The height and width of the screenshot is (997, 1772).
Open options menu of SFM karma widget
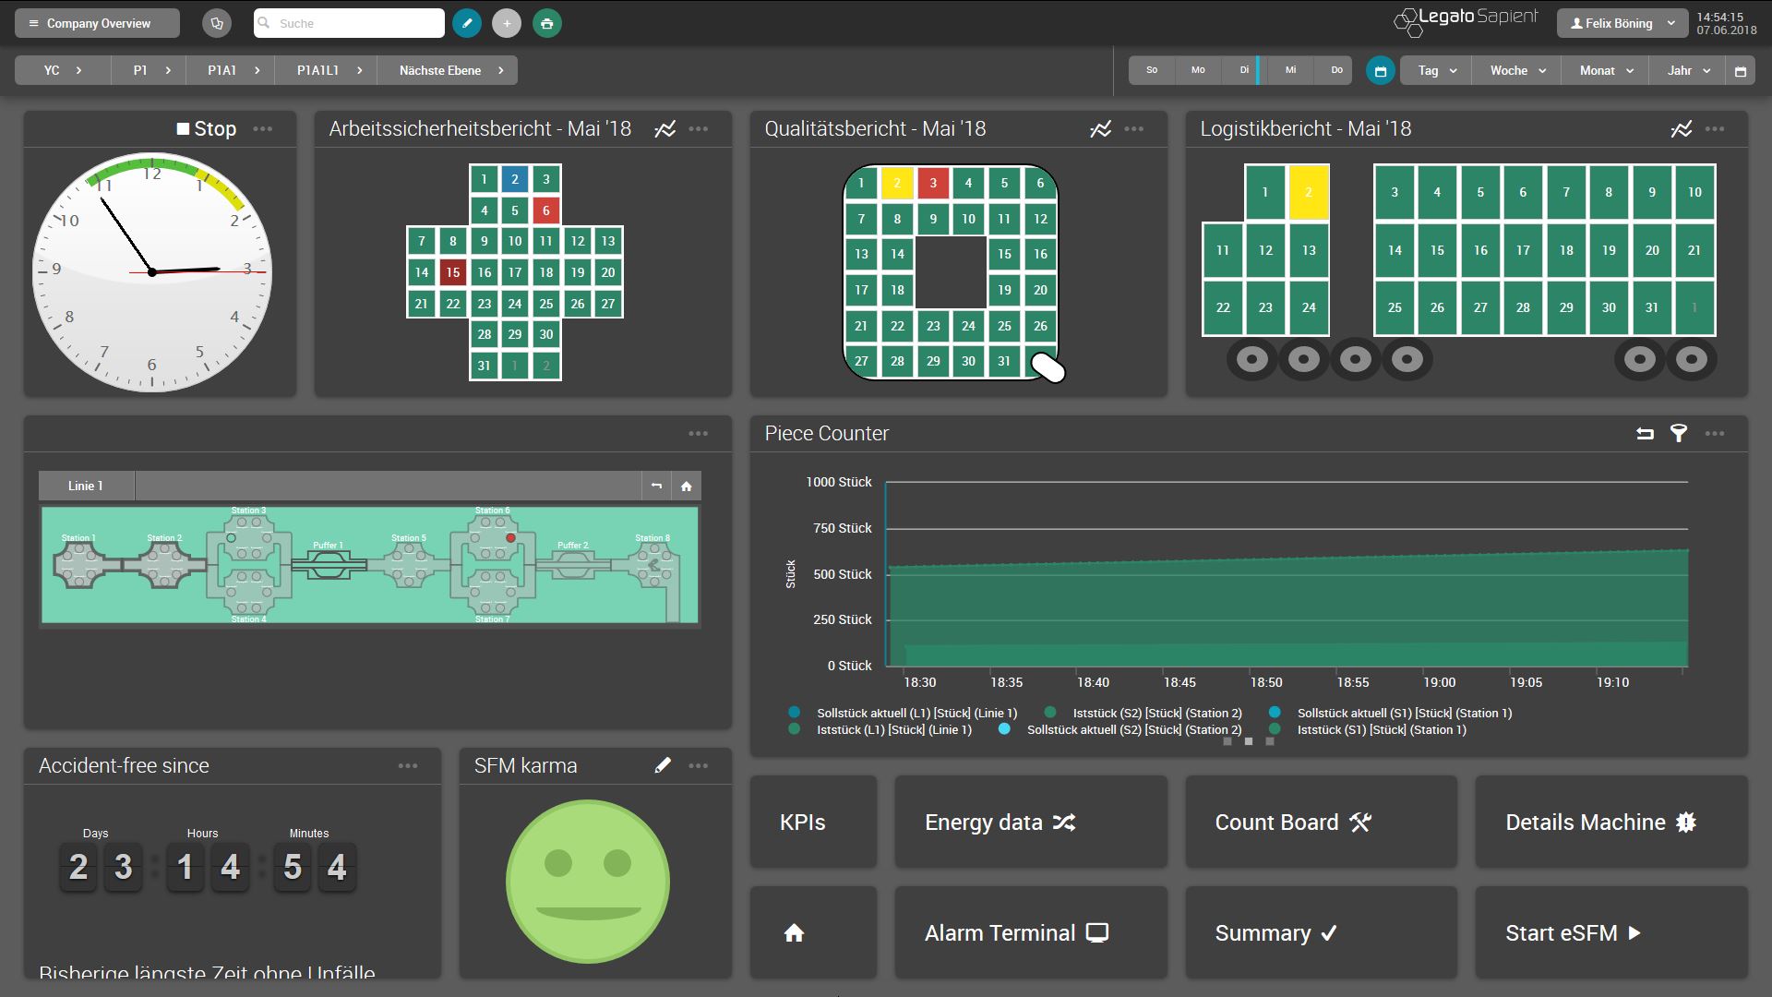(x=699, y=766)
